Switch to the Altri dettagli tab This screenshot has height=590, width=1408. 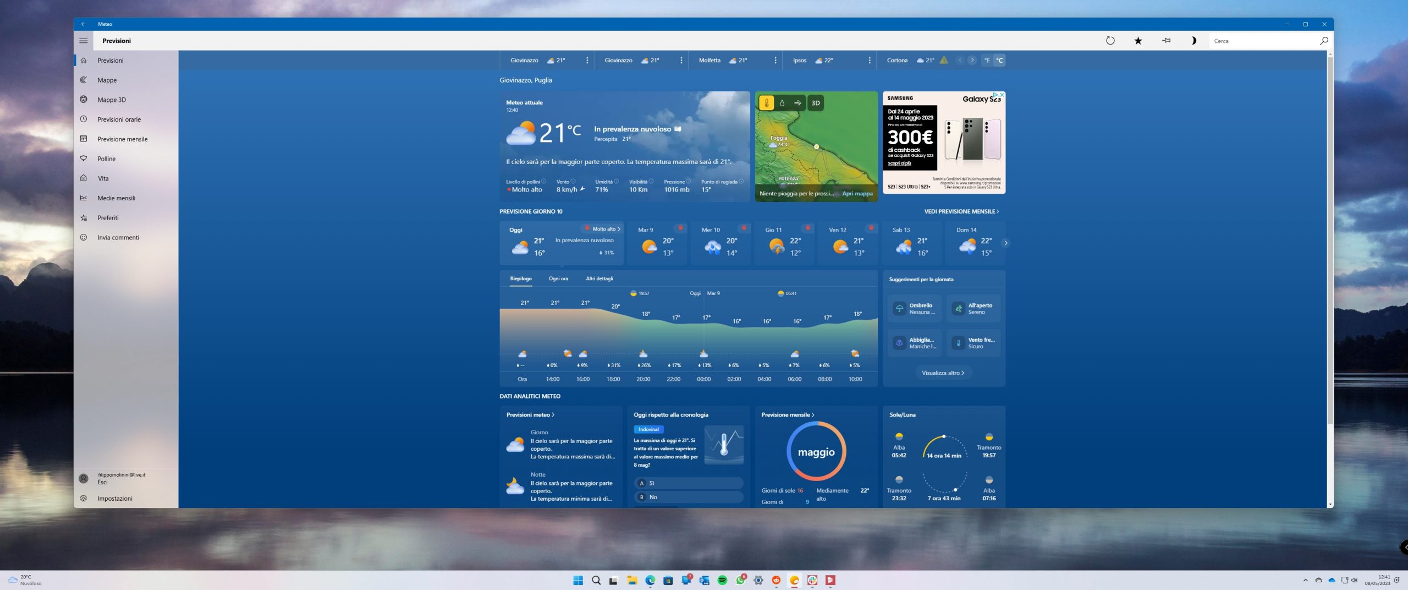pyautogui.click(x=599, y=278)
